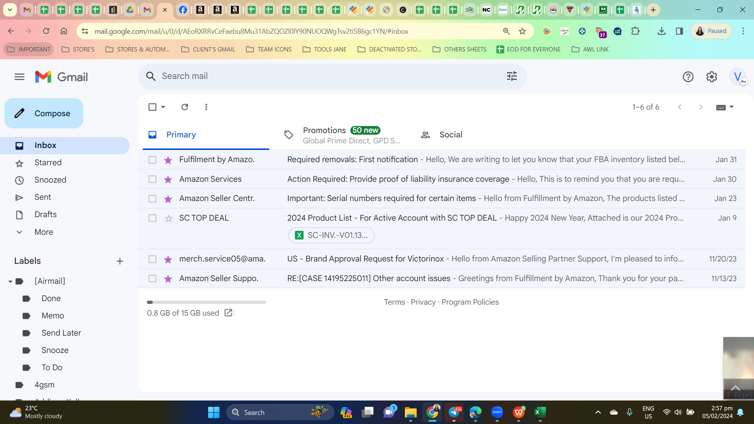Open Chrome downloads icon

point(662,31)
